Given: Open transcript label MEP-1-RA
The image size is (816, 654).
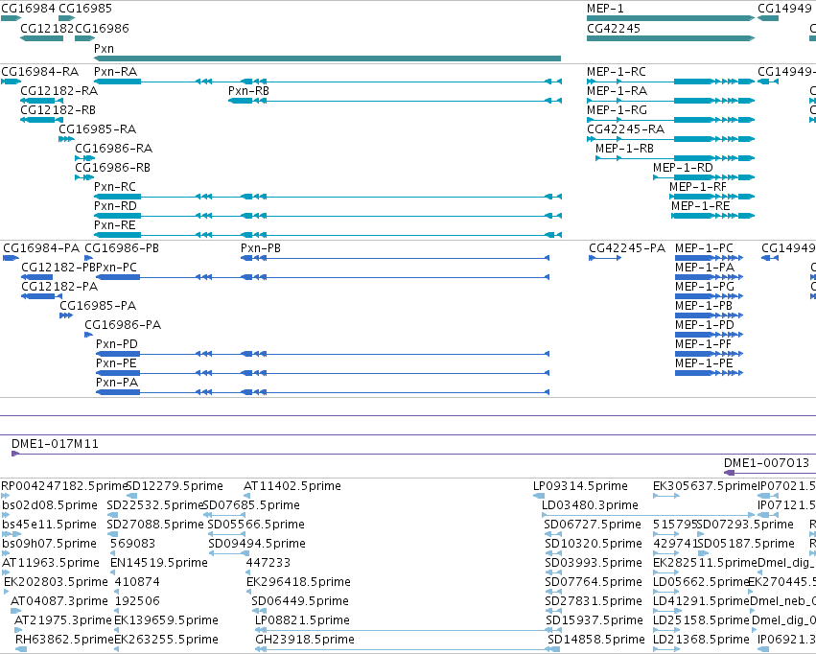Looking at the screenshot, I should (618, 91).
